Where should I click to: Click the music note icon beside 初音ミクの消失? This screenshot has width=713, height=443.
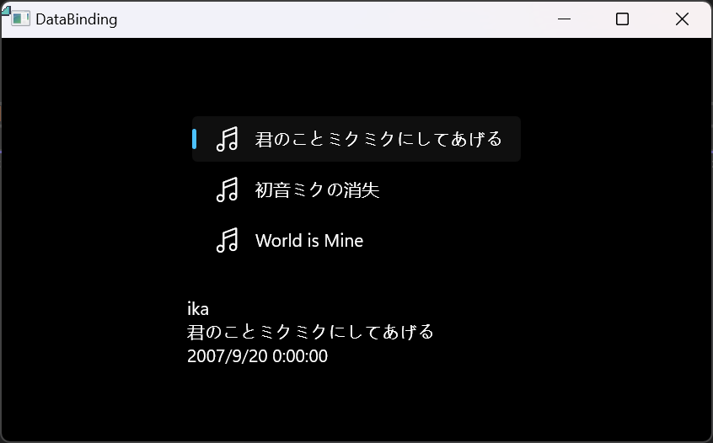click(227, 189)
